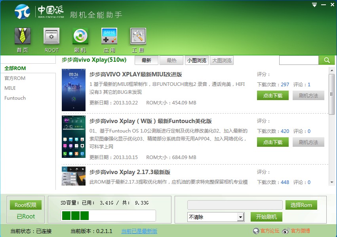Click 当前状态：已连接 status text
337x237 pixels.
[x=31, y=231]
